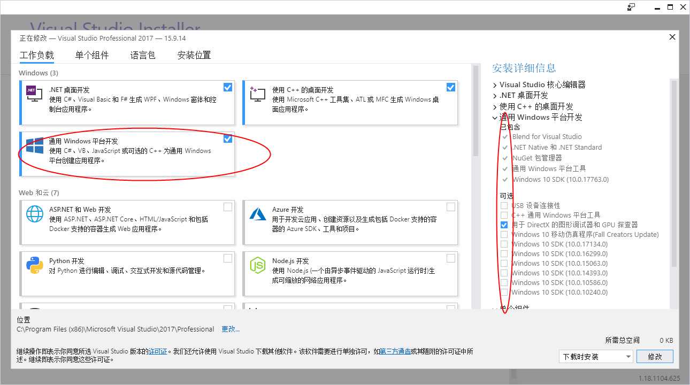Check Windows 10 SDK (10.0.15063.0)
The width and height of the screenshot is (690, 385).
click(x=504, y=263)
